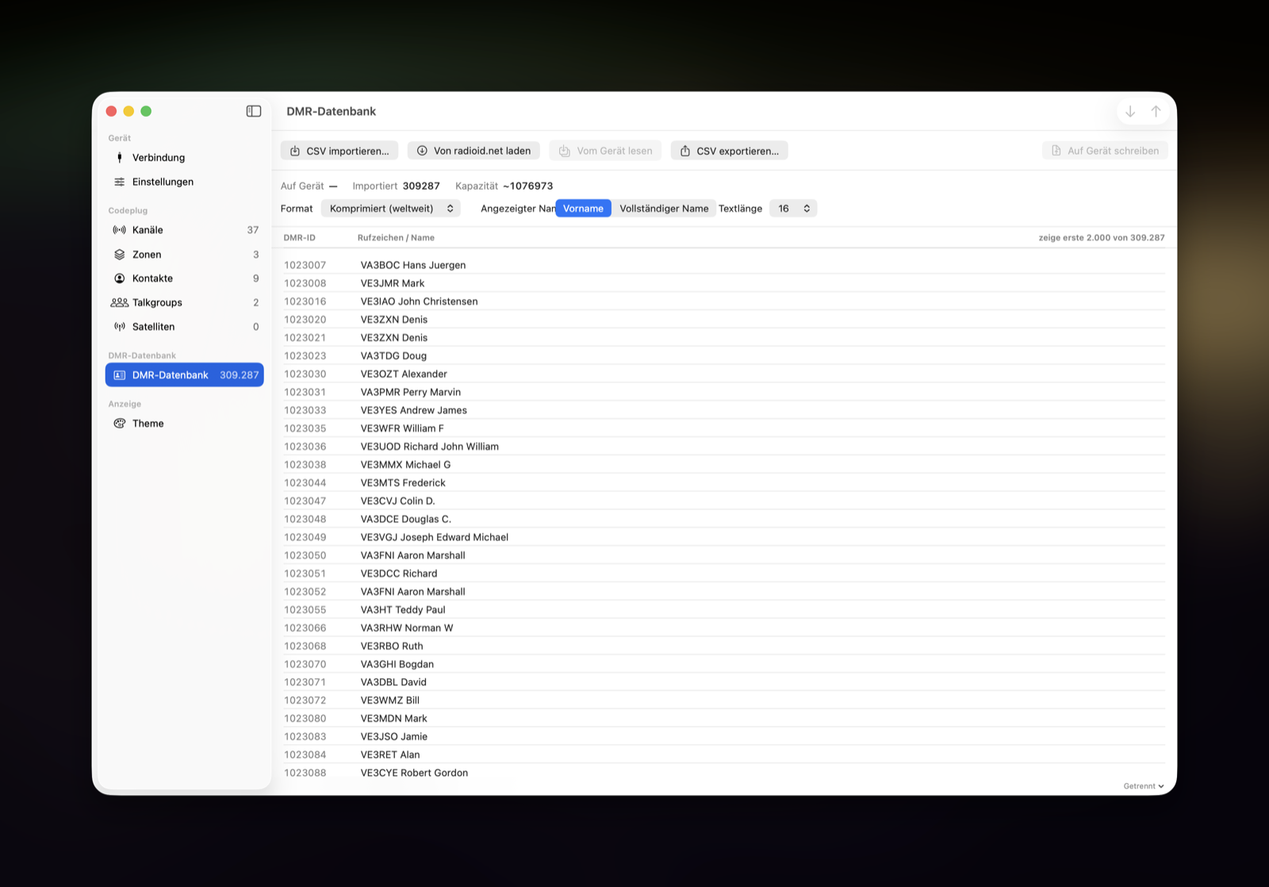Select row VE3UOD Richard John William
1269x887 pixels.
click(x=724, y=447)
